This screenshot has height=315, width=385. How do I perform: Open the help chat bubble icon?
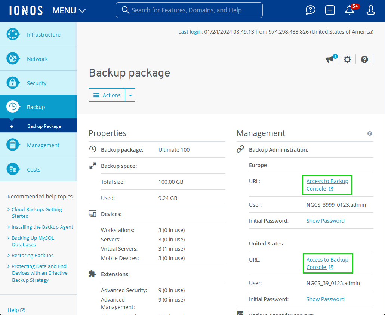tap(311, 10)
